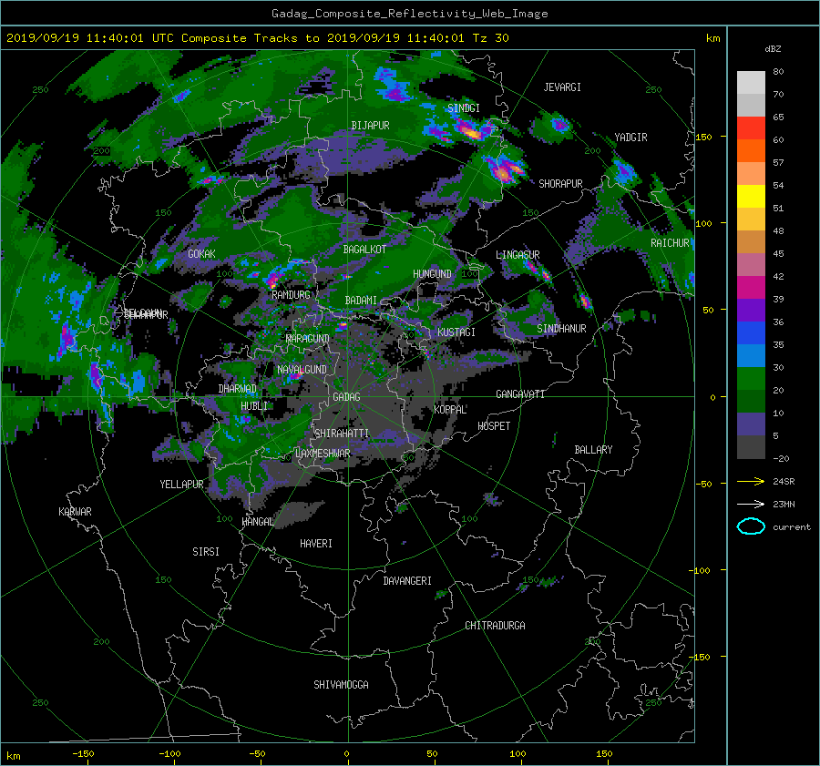Click the BIJAPUR city label
The image size is (820, 766).
coord(370,126)
